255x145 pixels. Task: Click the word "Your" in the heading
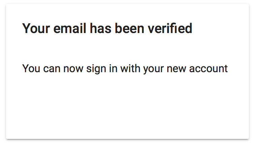[x=36, y=28]
